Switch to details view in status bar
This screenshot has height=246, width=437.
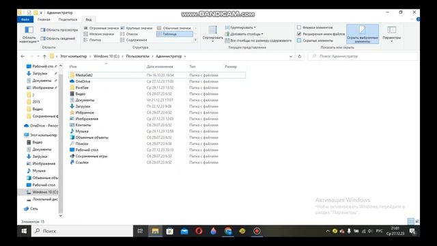[x=411, y=221]
